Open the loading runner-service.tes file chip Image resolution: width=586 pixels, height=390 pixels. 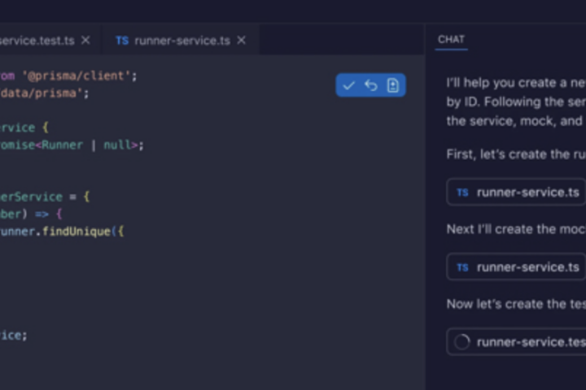coord(516,342)
